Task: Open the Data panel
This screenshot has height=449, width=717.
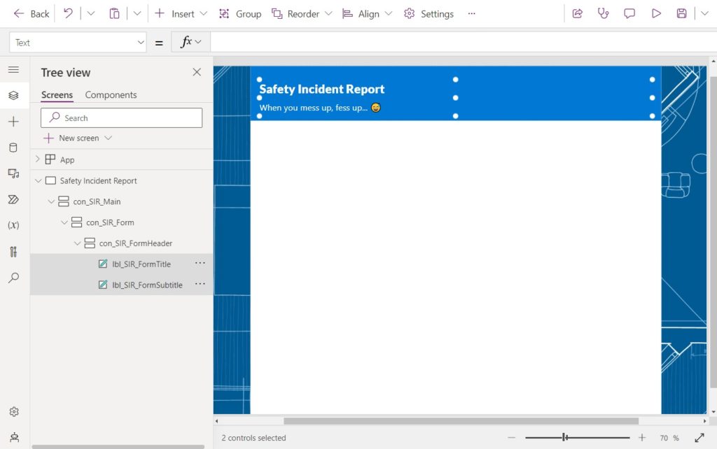Action: (x=13, y=148)
